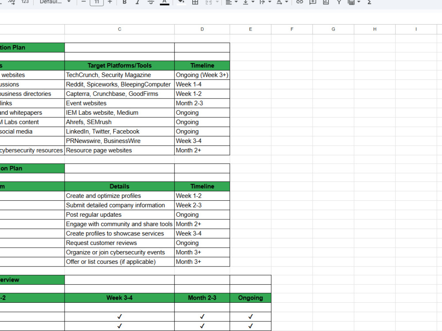The image size is (442, 331).
Task: Select column I header
Action: tap(416, 29)
